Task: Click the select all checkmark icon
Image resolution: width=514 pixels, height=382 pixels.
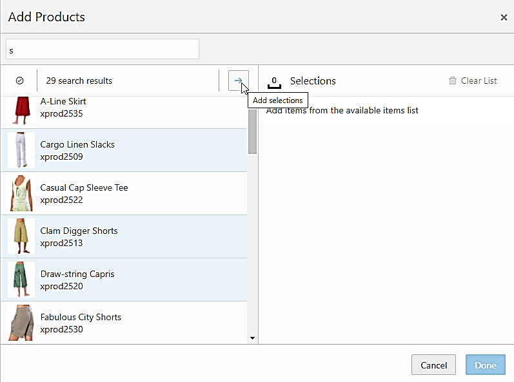Action: click(x=19, y=81)
